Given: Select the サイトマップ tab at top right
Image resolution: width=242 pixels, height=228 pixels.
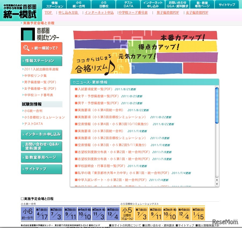Looking at the screenshot, I should pos(227,4).
